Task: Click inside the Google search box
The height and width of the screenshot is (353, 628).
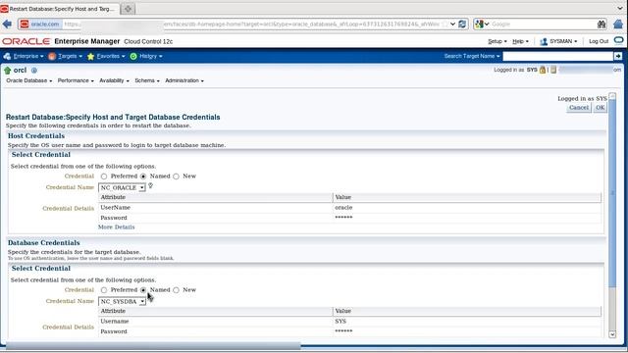Action: (543, 24)
